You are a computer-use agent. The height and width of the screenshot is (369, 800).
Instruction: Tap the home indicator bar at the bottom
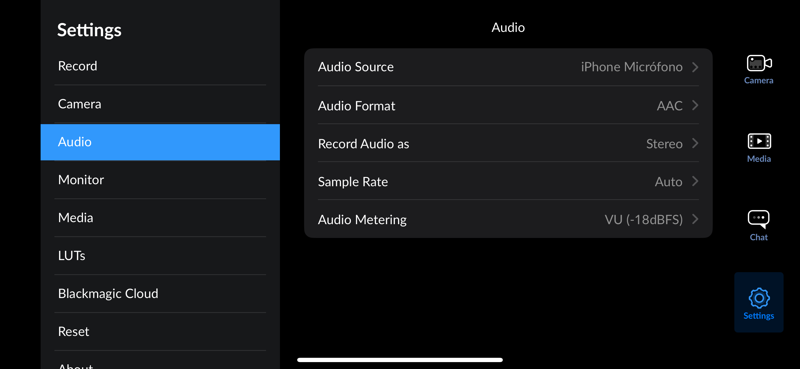400,360
